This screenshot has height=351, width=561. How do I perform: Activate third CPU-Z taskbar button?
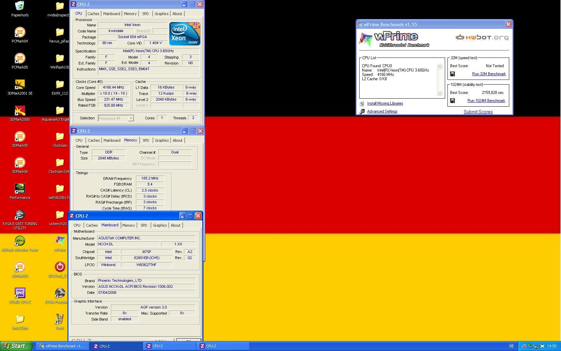223,346
